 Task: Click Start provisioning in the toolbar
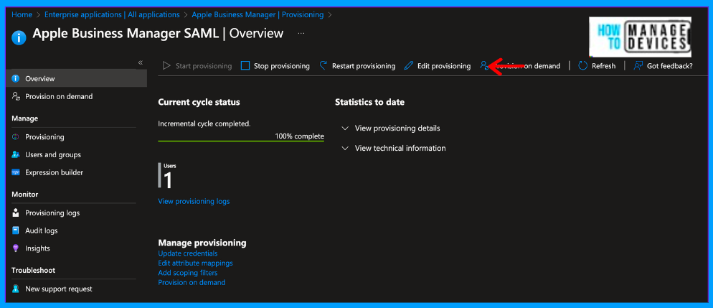197,66
